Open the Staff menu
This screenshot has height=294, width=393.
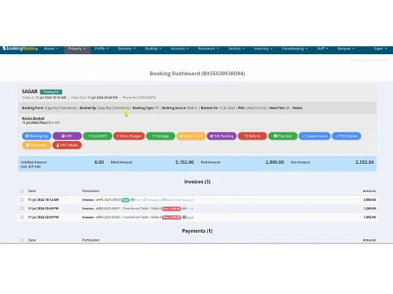[x=322, y=49]
